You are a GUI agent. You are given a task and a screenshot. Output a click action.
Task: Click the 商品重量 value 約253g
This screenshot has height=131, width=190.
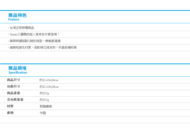click(x=44, y=93)
